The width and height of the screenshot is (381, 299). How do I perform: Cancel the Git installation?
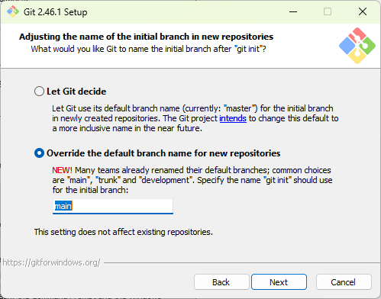[x=344, y=282]
